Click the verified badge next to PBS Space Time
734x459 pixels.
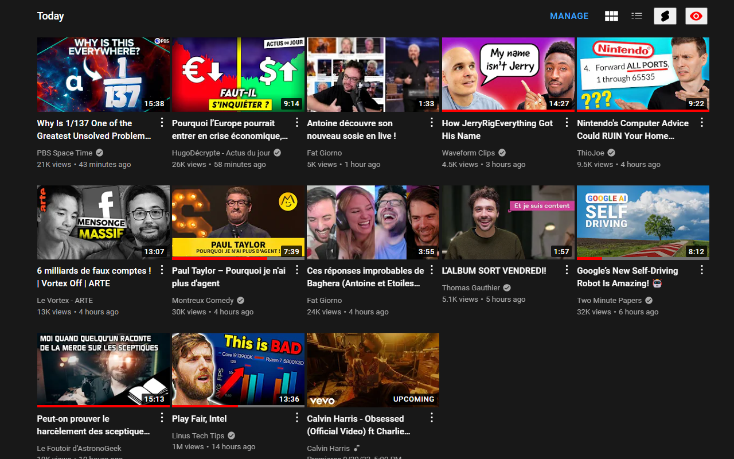coord(100,153)
